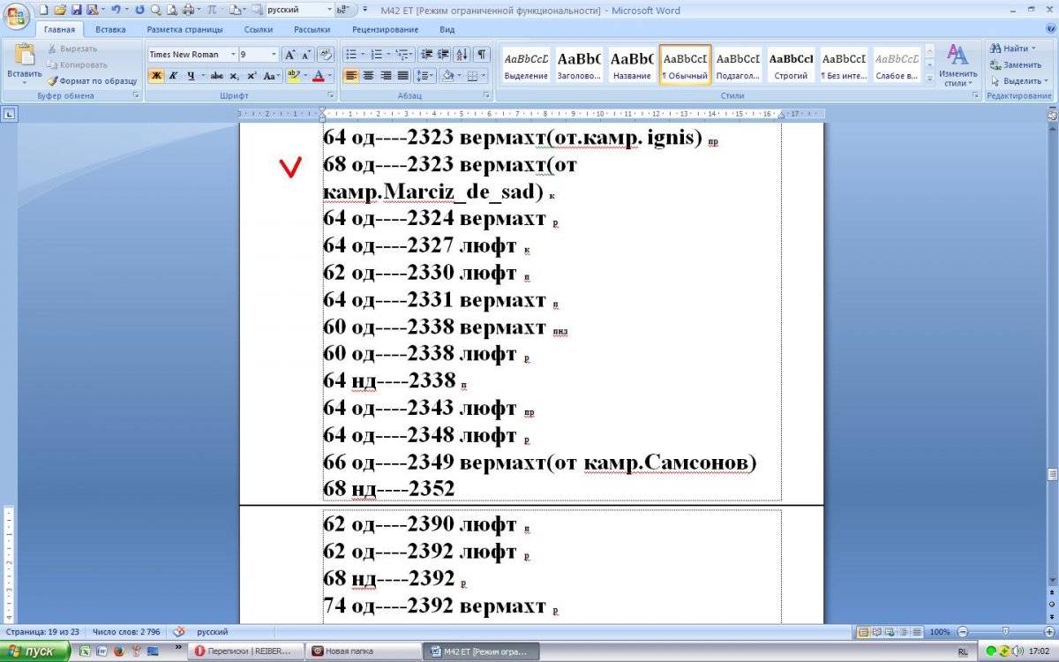This screenshot has height=662, width=1059.
Task: Click the font color (red A) button
Action: point(318,76)
